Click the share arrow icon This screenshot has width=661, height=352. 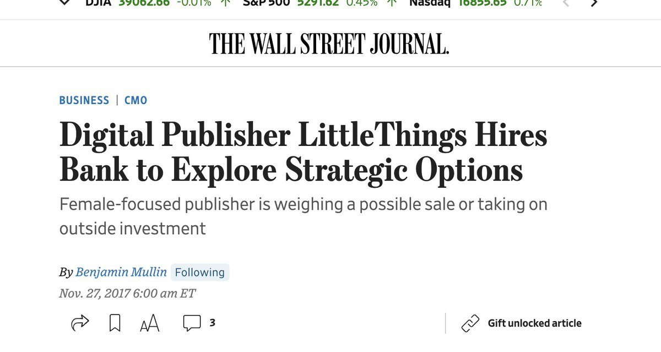80,323
